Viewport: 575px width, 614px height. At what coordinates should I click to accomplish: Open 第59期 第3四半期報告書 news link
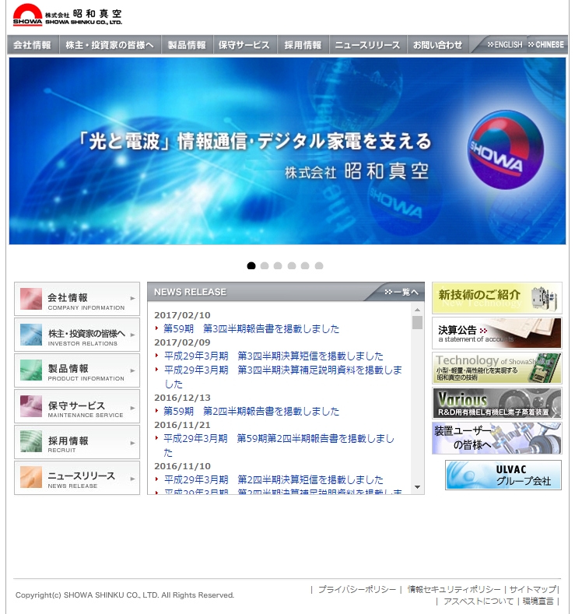[251, 329]
